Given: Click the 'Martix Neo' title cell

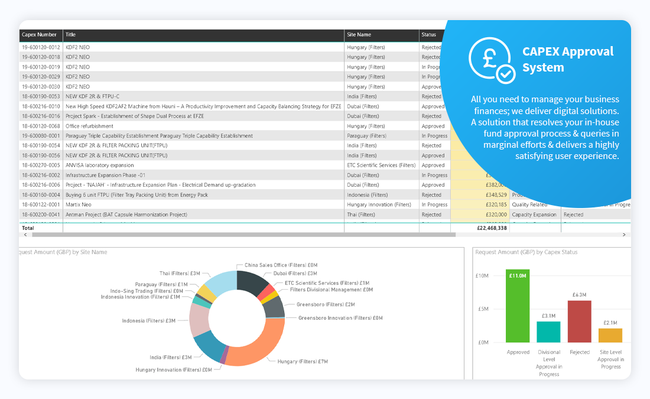Looking at the screenshot, I should pyautogui.click(x=79, y=205).
